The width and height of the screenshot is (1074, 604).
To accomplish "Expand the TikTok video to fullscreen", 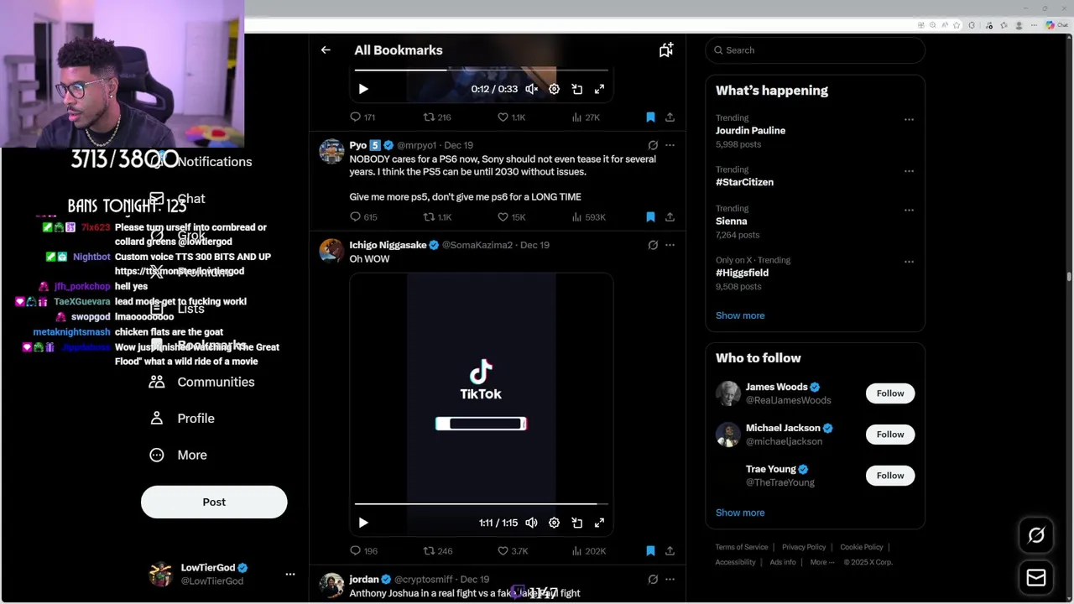I will (599, 523).
